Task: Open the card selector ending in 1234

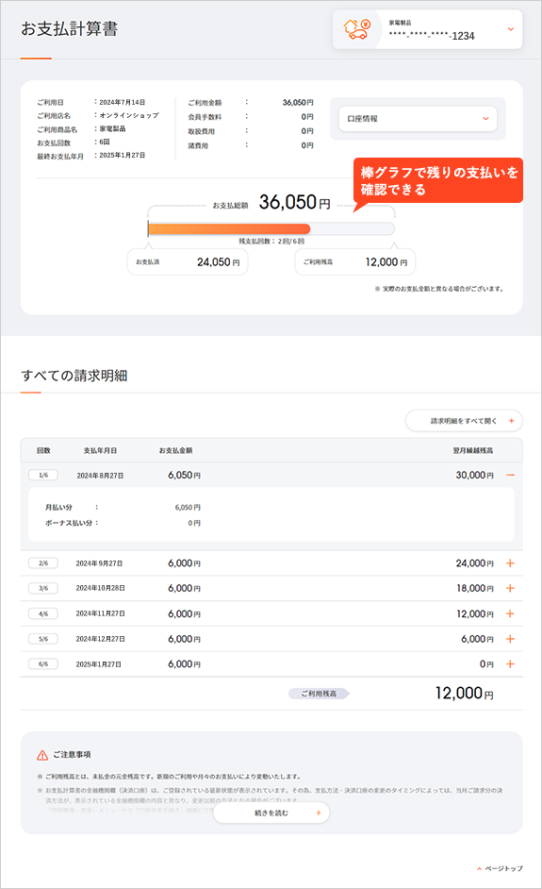Action: click(x=427, y=29)
